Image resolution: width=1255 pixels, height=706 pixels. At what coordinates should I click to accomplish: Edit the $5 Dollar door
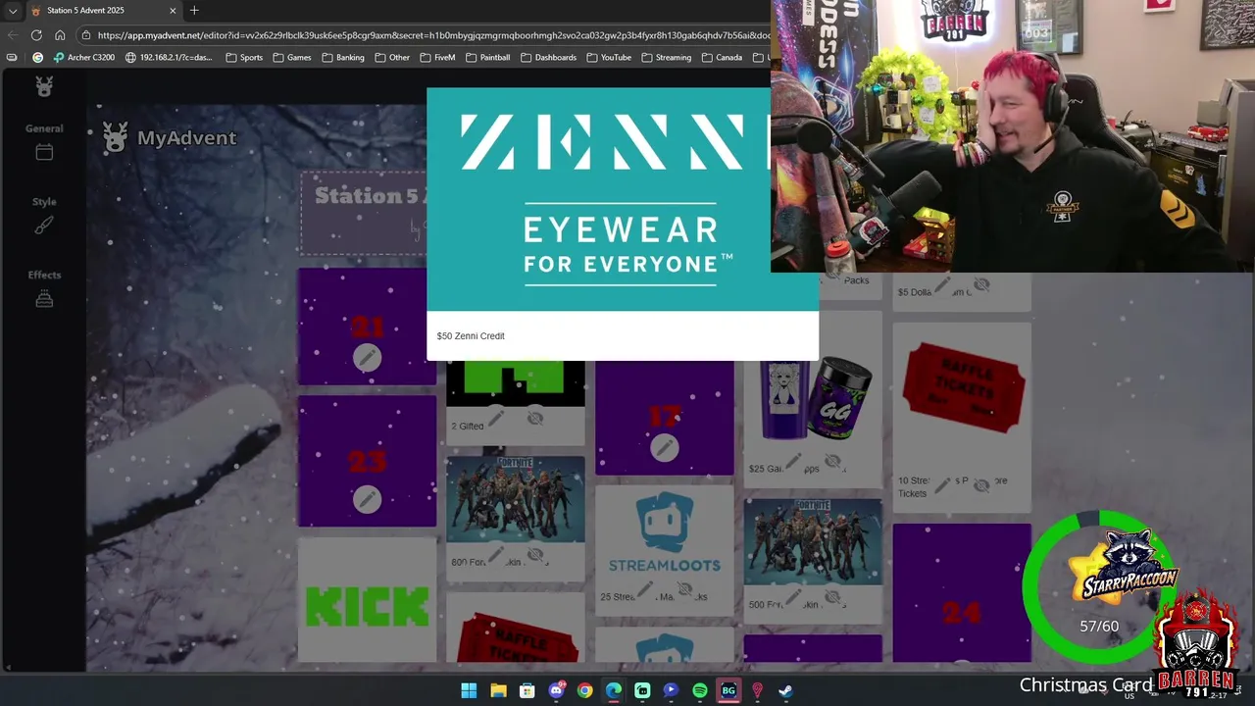tap(942, 285)
